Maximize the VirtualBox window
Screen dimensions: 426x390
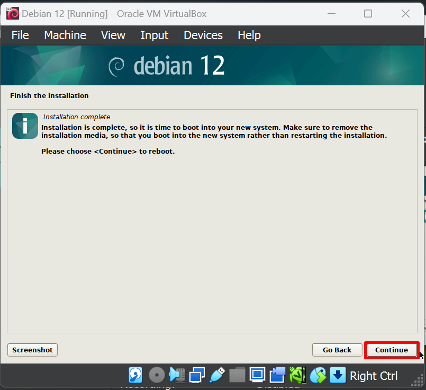pyautogui.click(x=368, y=14)
